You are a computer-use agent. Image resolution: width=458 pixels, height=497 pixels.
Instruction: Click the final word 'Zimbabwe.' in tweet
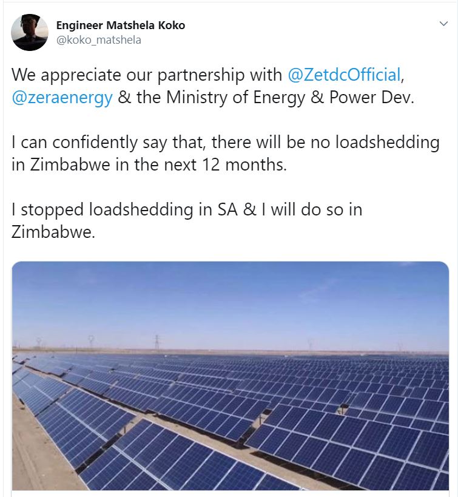coord(53,232)
